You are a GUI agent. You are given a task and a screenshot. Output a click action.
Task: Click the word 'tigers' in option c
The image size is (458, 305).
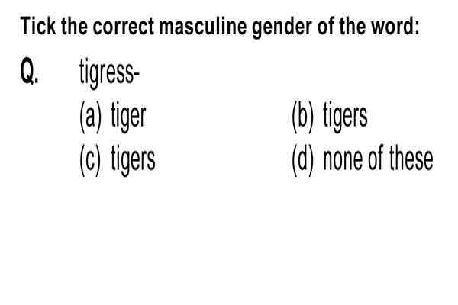(133, 160)
